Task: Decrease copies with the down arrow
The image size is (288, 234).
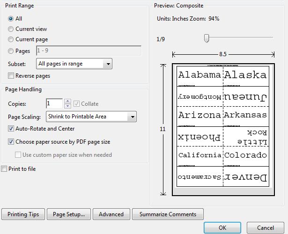Action: coord(67,106)
